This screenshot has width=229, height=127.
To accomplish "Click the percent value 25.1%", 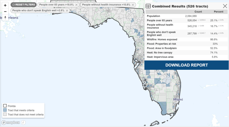I will pos(214,21).
